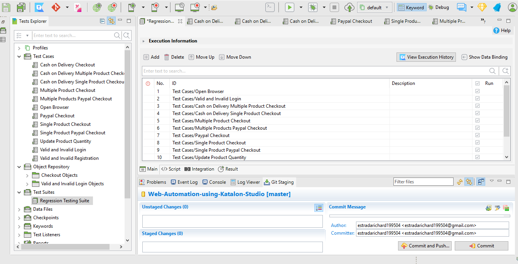This screenshot has height=264, width=518.
Task: Click the amend previous commit icon
Action: (489, 208)
